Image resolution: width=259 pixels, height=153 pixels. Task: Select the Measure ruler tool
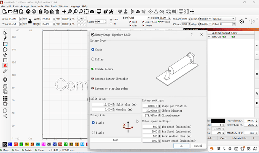click(x=5, y=71)
